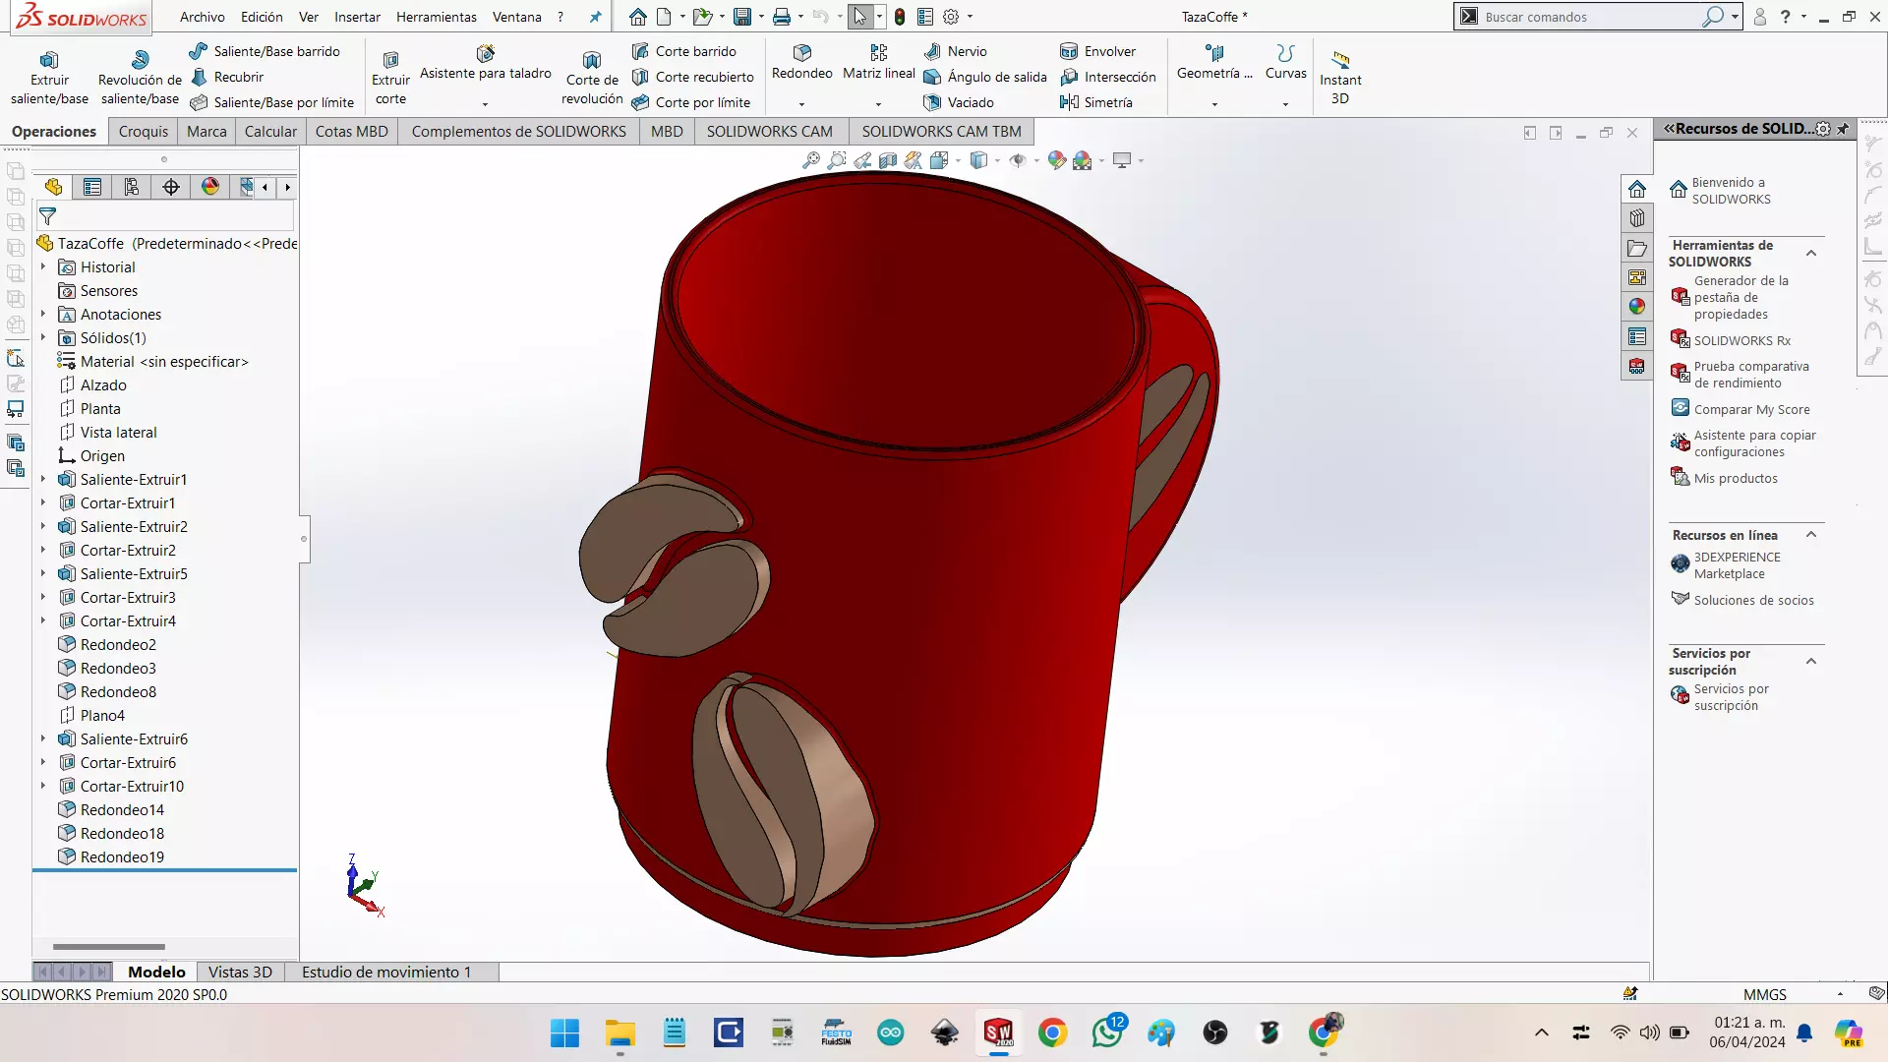
Task: Expand Sólidos(1) folder
Action: click(43, 337)
